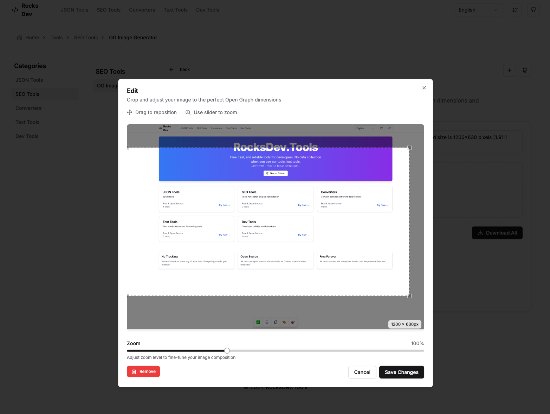The width and height of the screenshot is (550, 414).
Task: Click the Cancel button
Action: pos(362,372)
